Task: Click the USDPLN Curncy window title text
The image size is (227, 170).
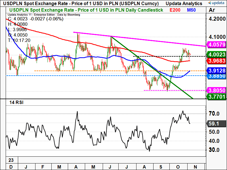Action: [x=81, y=3]
